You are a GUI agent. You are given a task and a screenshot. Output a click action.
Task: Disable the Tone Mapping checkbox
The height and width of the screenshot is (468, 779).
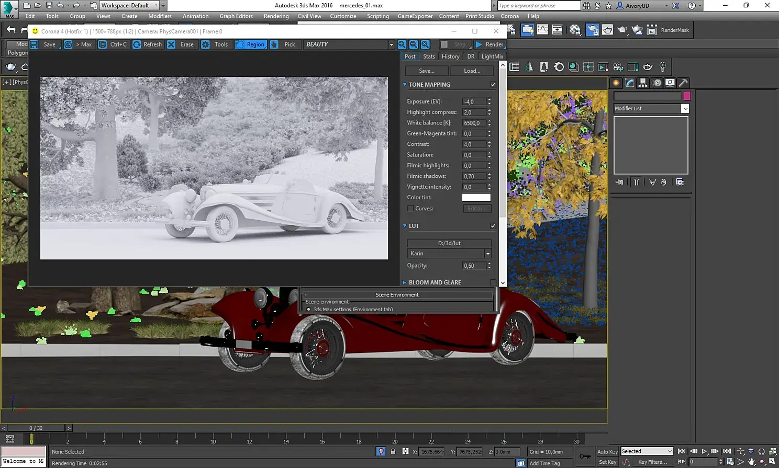click(x=493, y=84)
